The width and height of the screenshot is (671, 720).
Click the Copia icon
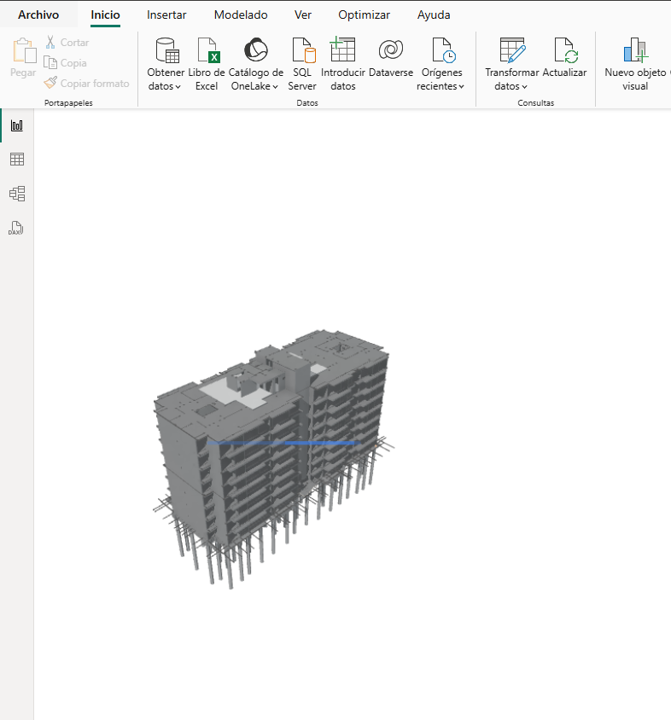point(50,62)
